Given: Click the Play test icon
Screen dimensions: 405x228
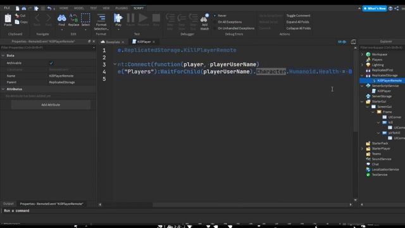Looking at the screenshot, I should 118,18.
